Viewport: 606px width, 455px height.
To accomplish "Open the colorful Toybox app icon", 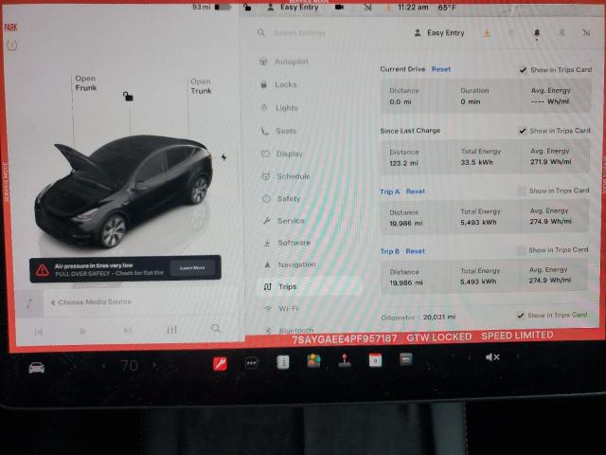I will pos(313,361).
